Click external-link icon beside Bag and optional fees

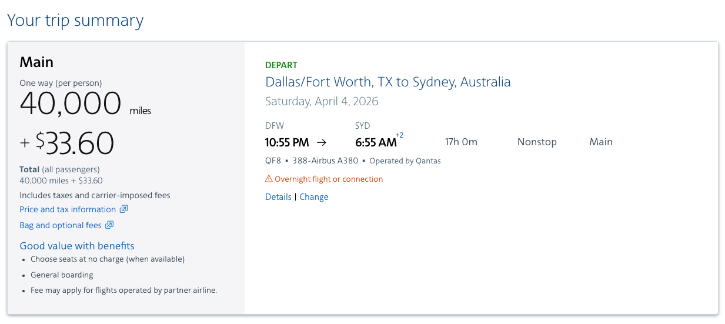coord(109,225)
